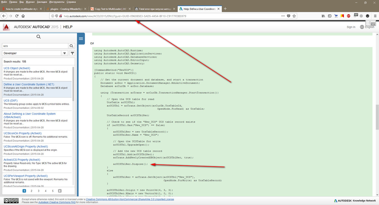Viewport: 379px width, 205px height.
Task: Open the Файл menu
Action: [4, 2]
